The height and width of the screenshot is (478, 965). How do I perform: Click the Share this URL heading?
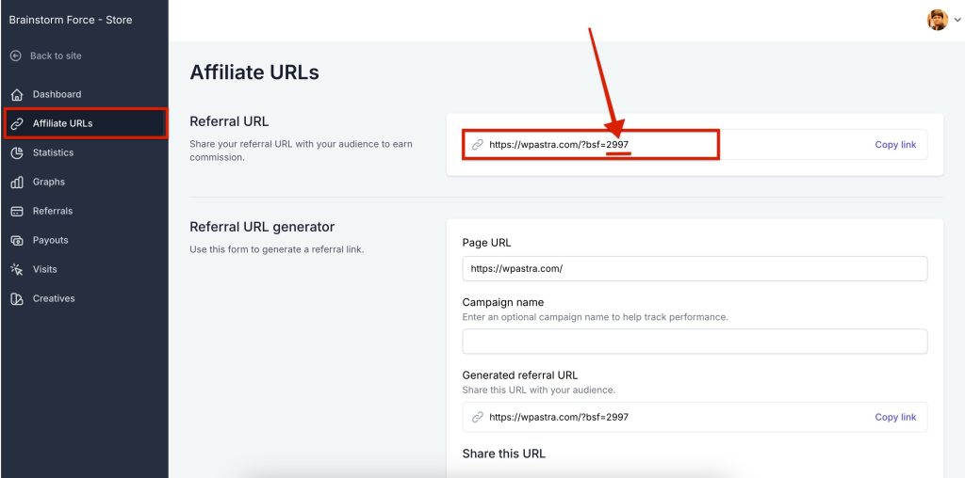(x=503, y=454)
